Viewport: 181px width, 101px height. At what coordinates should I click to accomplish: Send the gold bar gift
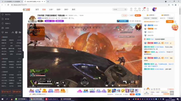pyautogui.click(x=123, y=91)
